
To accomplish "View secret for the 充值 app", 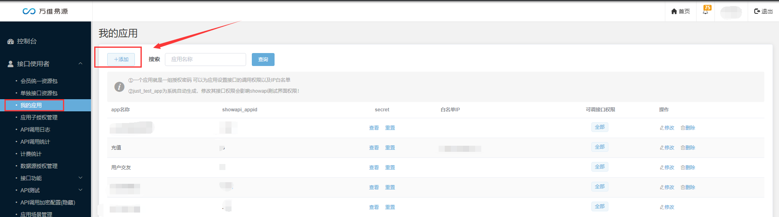I will point(374,148).
